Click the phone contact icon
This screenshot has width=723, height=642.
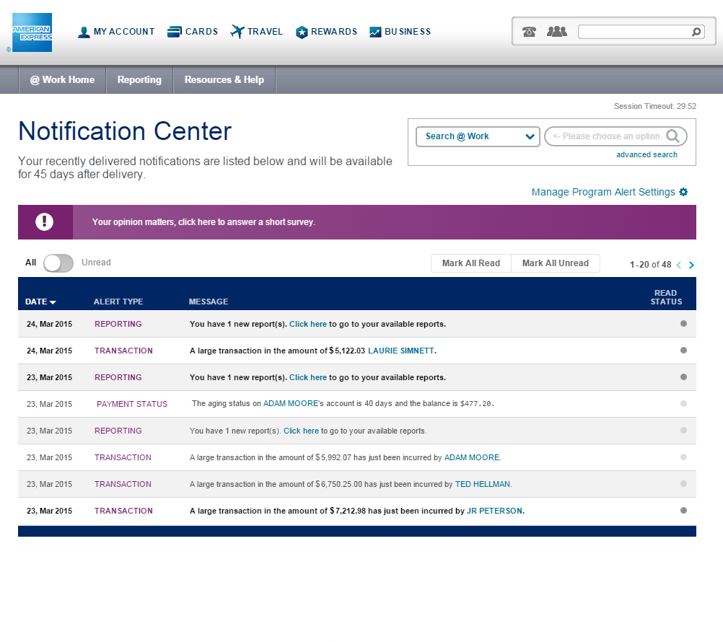(x=529, y=32)
